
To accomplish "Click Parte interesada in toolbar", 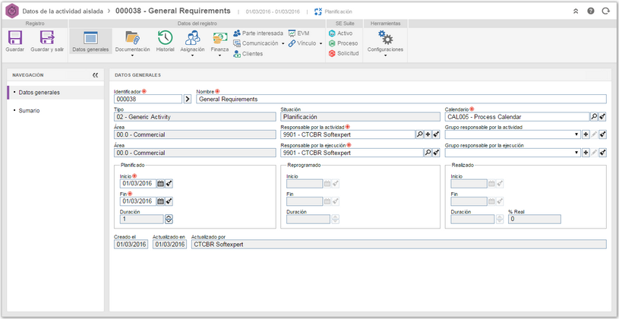I will point(258,33).
